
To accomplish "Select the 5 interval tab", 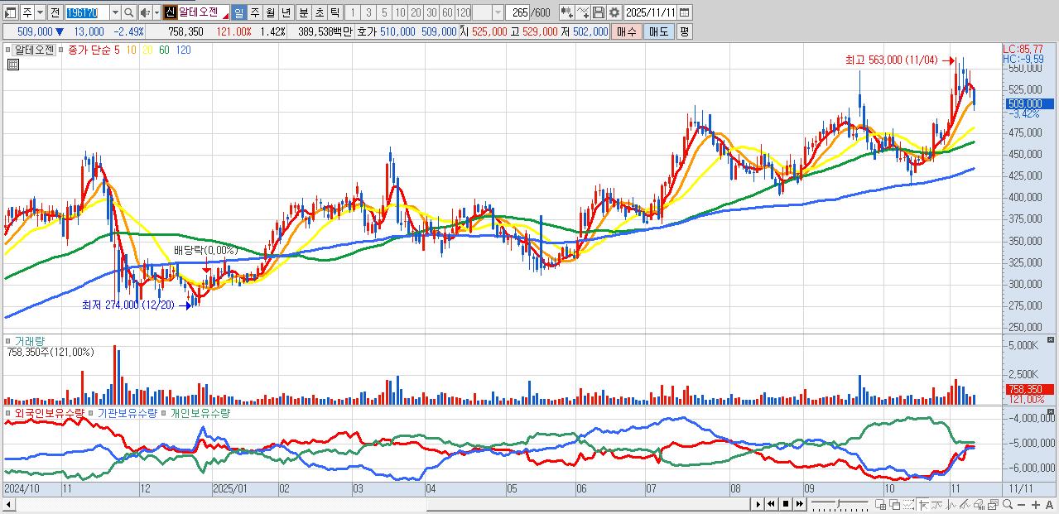I will pyautogui.click(x=384, y=12).
